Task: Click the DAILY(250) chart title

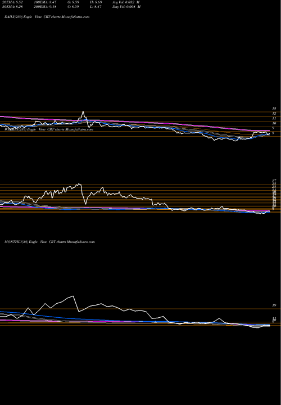Action: (x=47, y=17)
